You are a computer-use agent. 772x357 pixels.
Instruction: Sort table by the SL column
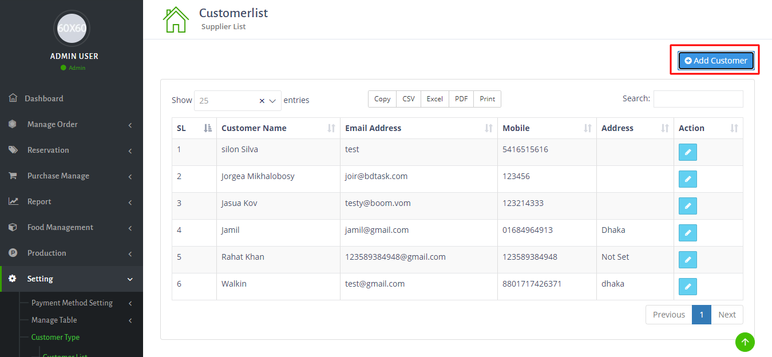pos(194,128)
